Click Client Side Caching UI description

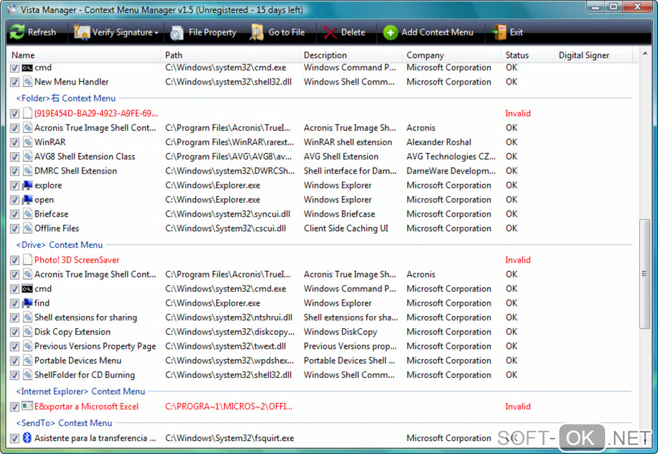[346, 228]
